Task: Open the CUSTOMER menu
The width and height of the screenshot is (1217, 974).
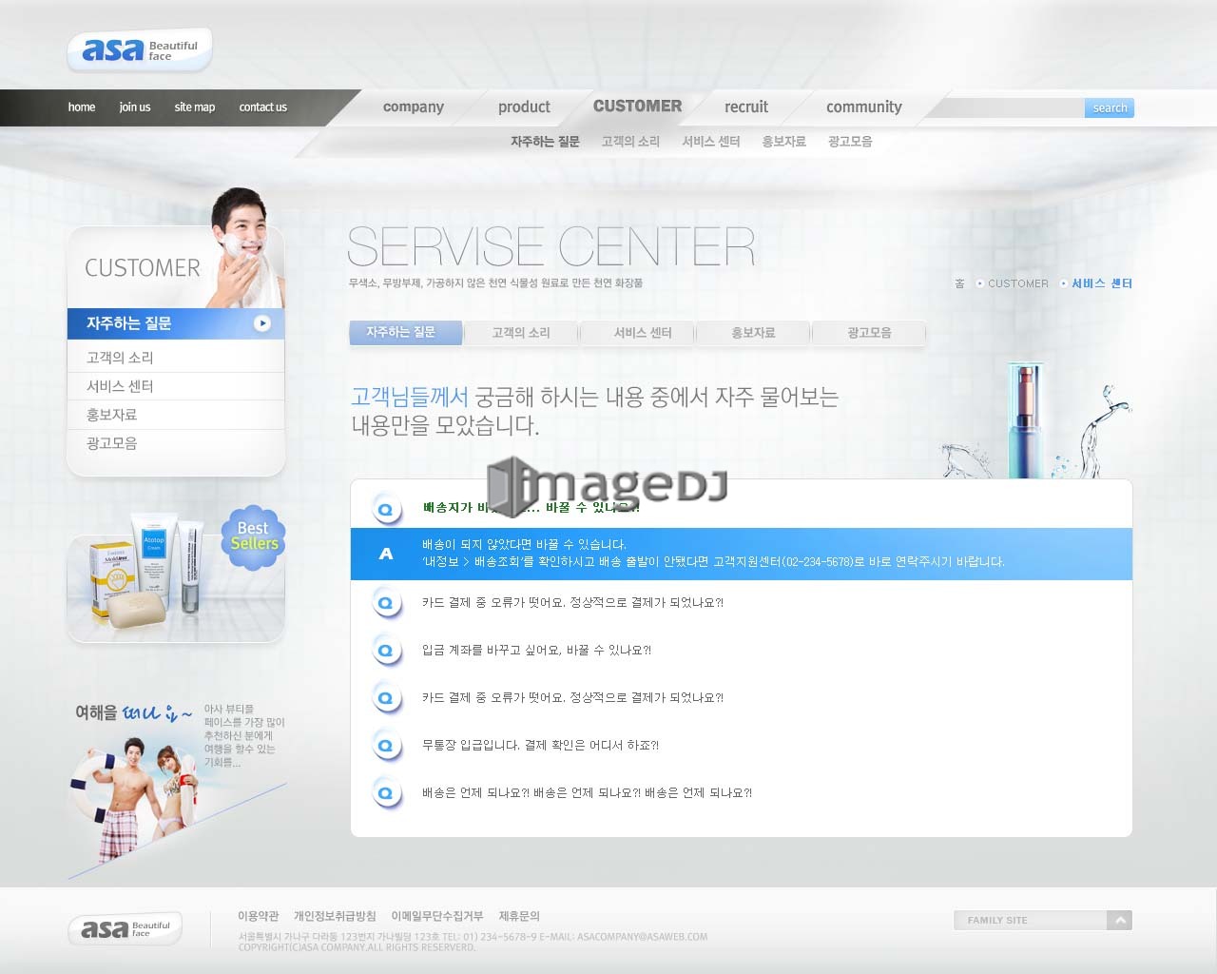Action: (x=637, y=107)
